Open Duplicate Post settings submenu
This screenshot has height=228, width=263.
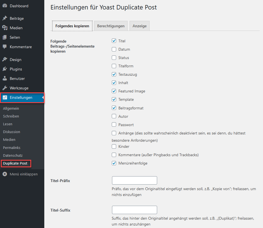point(15,163)
